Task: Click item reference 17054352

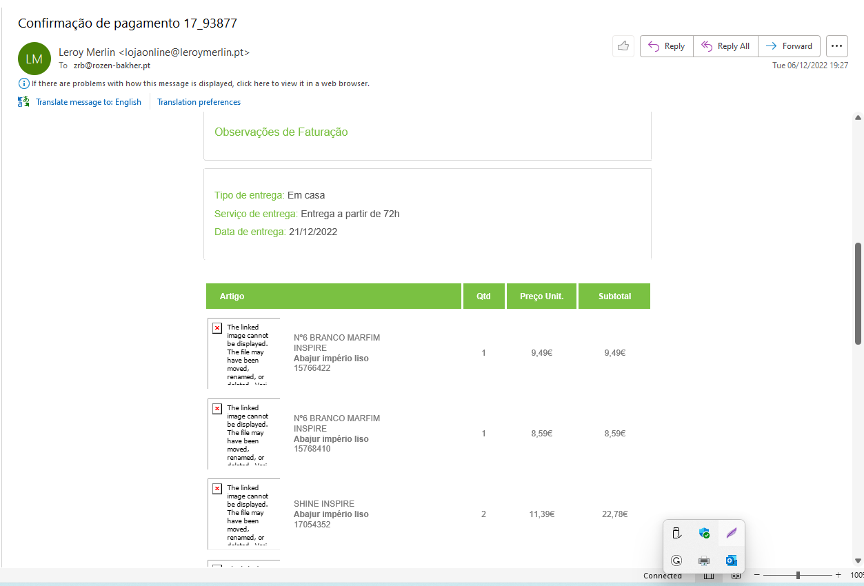Action: click(x=312, y=525)
